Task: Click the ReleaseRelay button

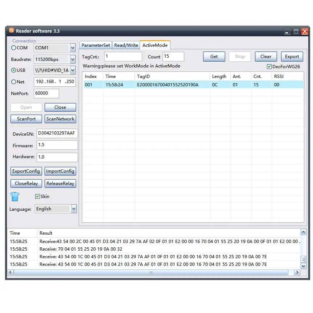Action: pyautogui.click(x=60, y=184)
